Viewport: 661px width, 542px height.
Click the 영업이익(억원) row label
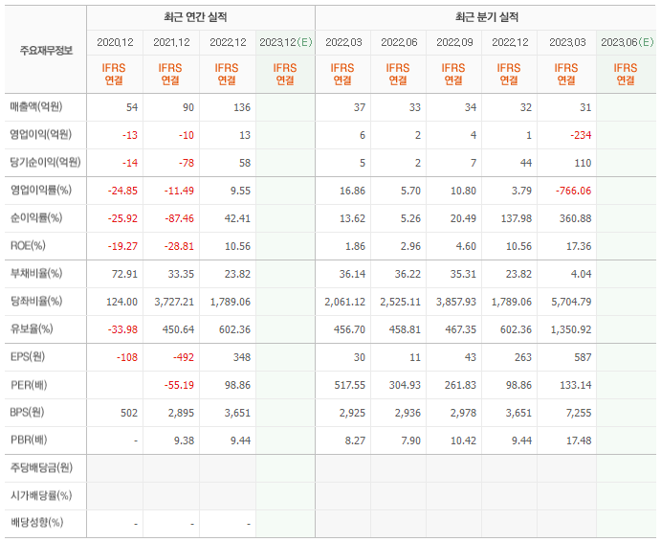point(41,135)
